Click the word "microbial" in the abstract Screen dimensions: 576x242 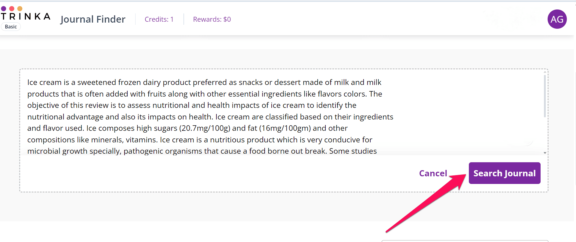(x=44, y=151)
